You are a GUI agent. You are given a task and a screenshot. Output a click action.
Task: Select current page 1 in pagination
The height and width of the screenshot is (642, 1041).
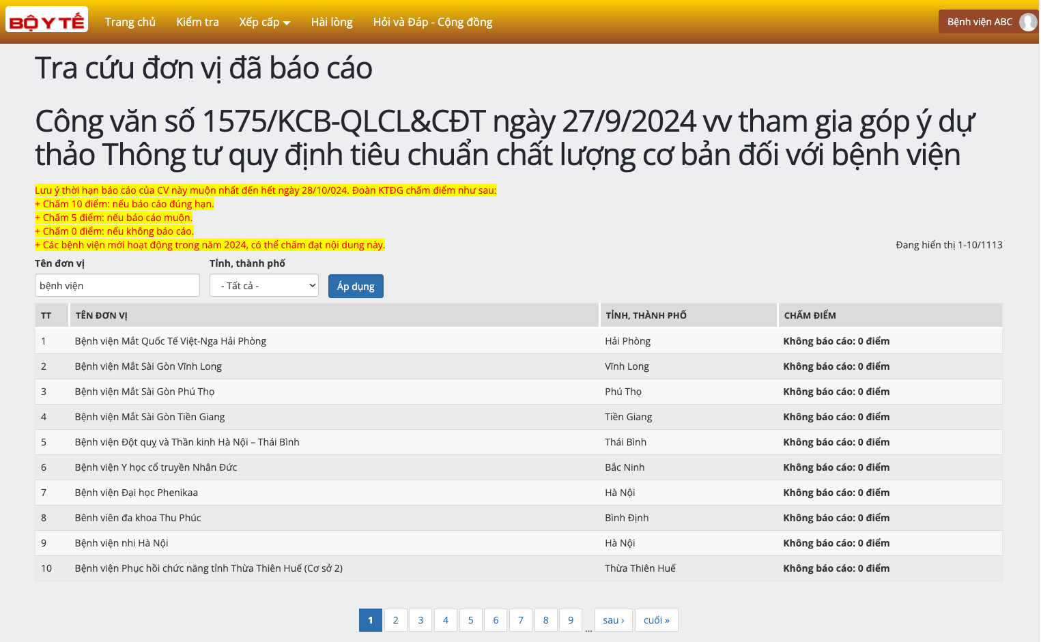370,620
